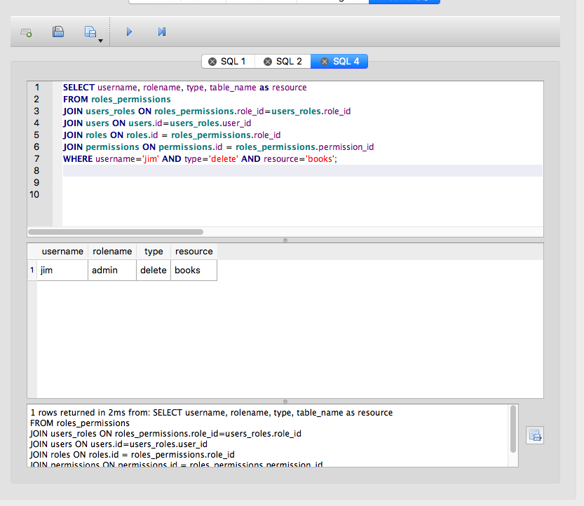Click the editor horizontal scrollbar
This screenshot has width=584, height=506.
[x=116, y=232]
